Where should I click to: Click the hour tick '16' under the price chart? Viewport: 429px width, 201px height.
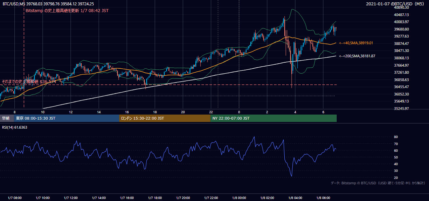pos(127,112)
